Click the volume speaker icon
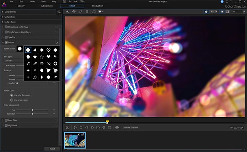Image resolution: width=247 pixels, height=152 pixels. pos(103,127)
